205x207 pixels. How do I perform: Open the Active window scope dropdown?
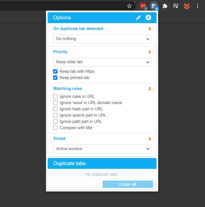point(102,149)
